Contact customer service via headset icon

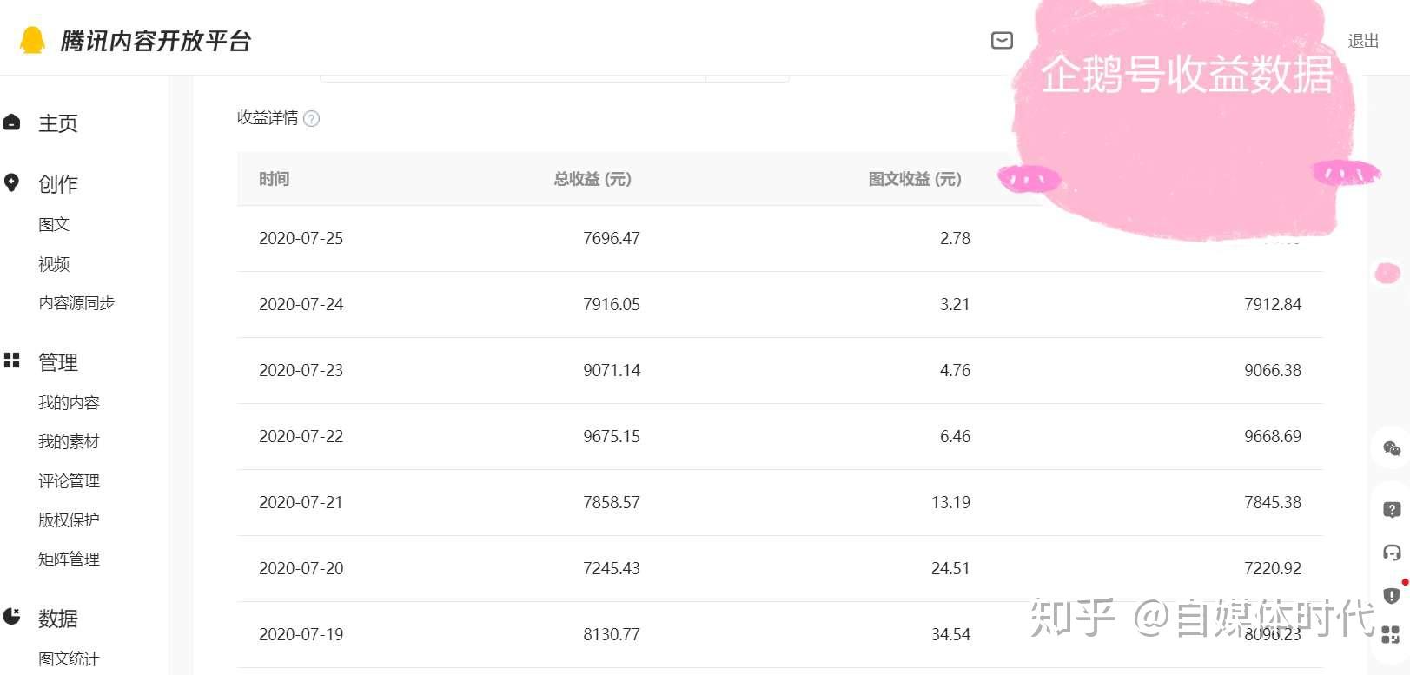pos(1391,553)
